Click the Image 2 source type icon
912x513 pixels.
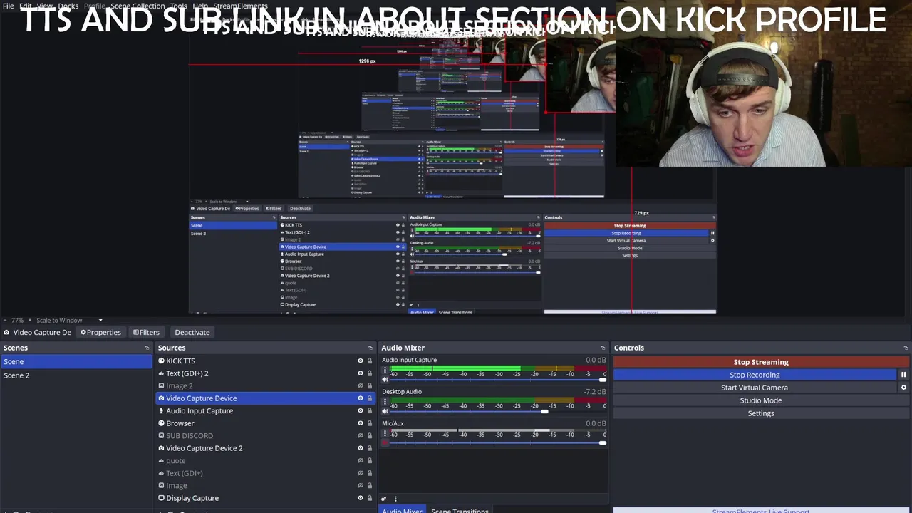161,386
